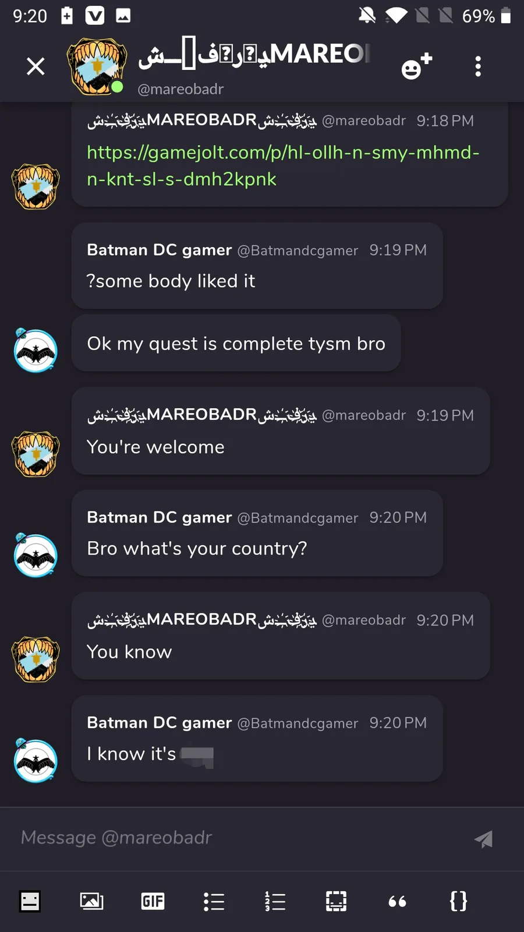The width and height of the screenshot is (524, 932).
Task: Open the profile avatar in the chat header
Action: 96,66
